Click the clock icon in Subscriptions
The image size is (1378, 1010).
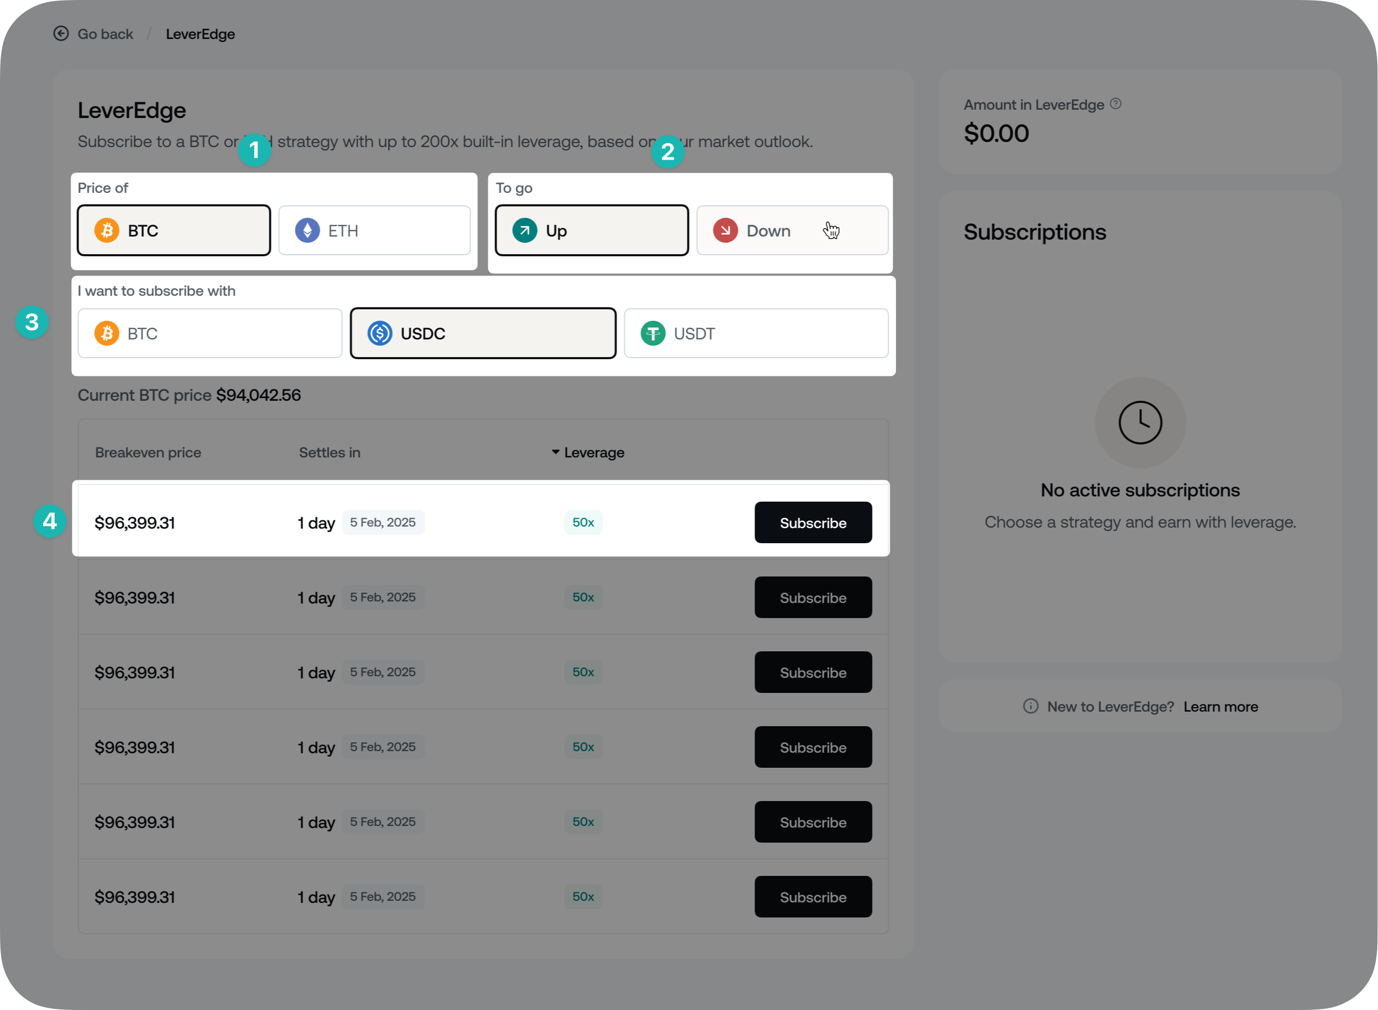coord(1140,423)
